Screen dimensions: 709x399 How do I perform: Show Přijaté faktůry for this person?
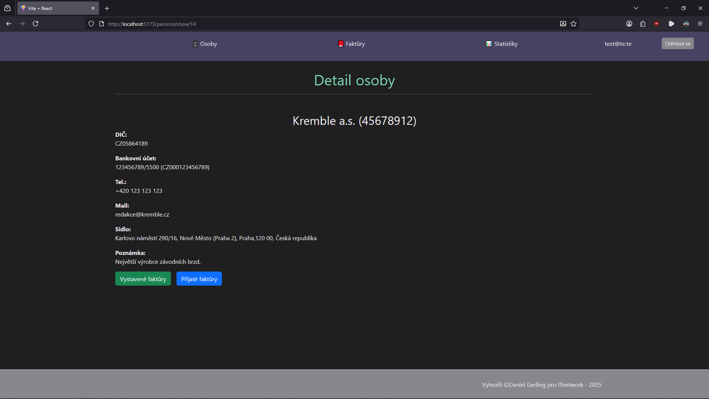pos(199,279)
